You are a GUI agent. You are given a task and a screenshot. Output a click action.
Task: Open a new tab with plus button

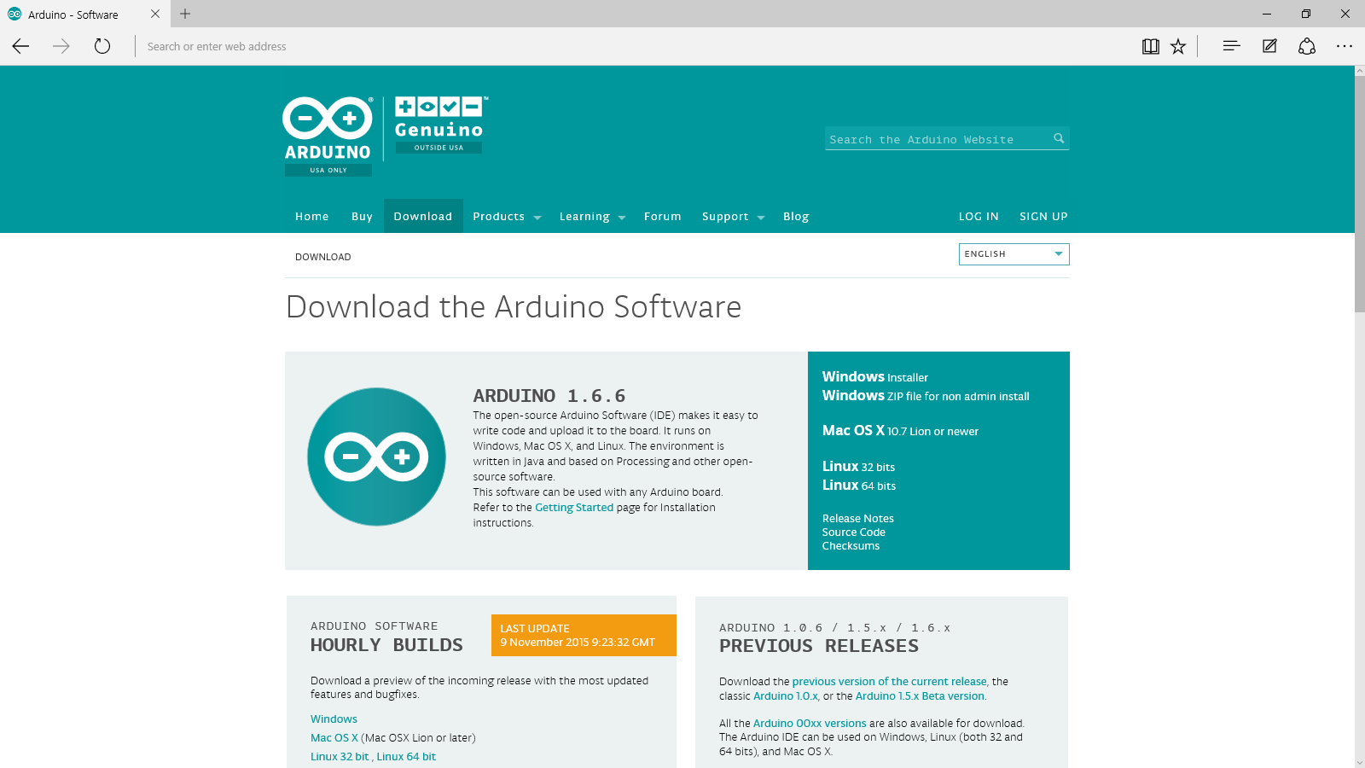185,14
